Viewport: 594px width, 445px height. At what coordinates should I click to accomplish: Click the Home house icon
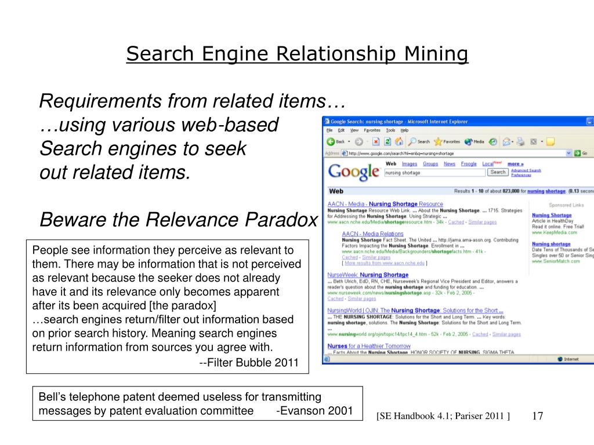[x=399, y=141]
